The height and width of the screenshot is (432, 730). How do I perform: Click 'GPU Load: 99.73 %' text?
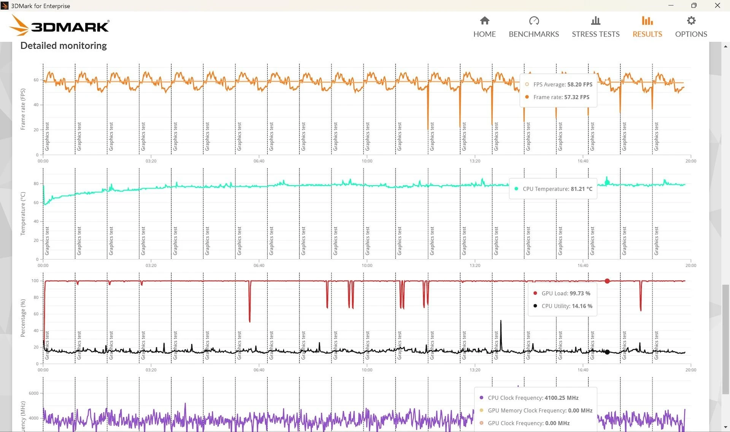coord(566,293)
